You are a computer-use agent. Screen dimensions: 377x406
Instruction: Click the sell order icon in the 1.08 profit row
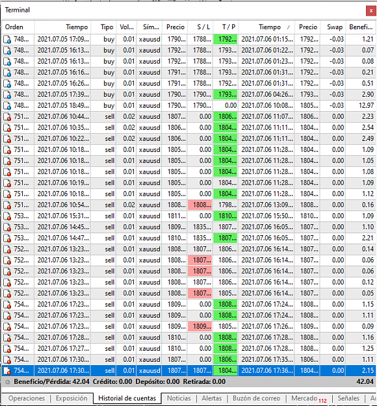(7, 172)
